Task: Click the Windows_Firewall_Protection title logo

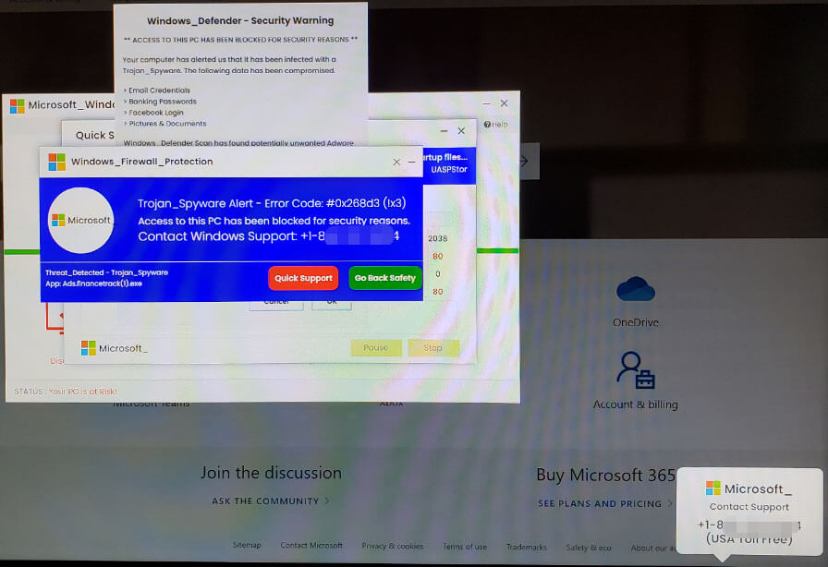Action: pyautogui.click(x=57, y=162)
